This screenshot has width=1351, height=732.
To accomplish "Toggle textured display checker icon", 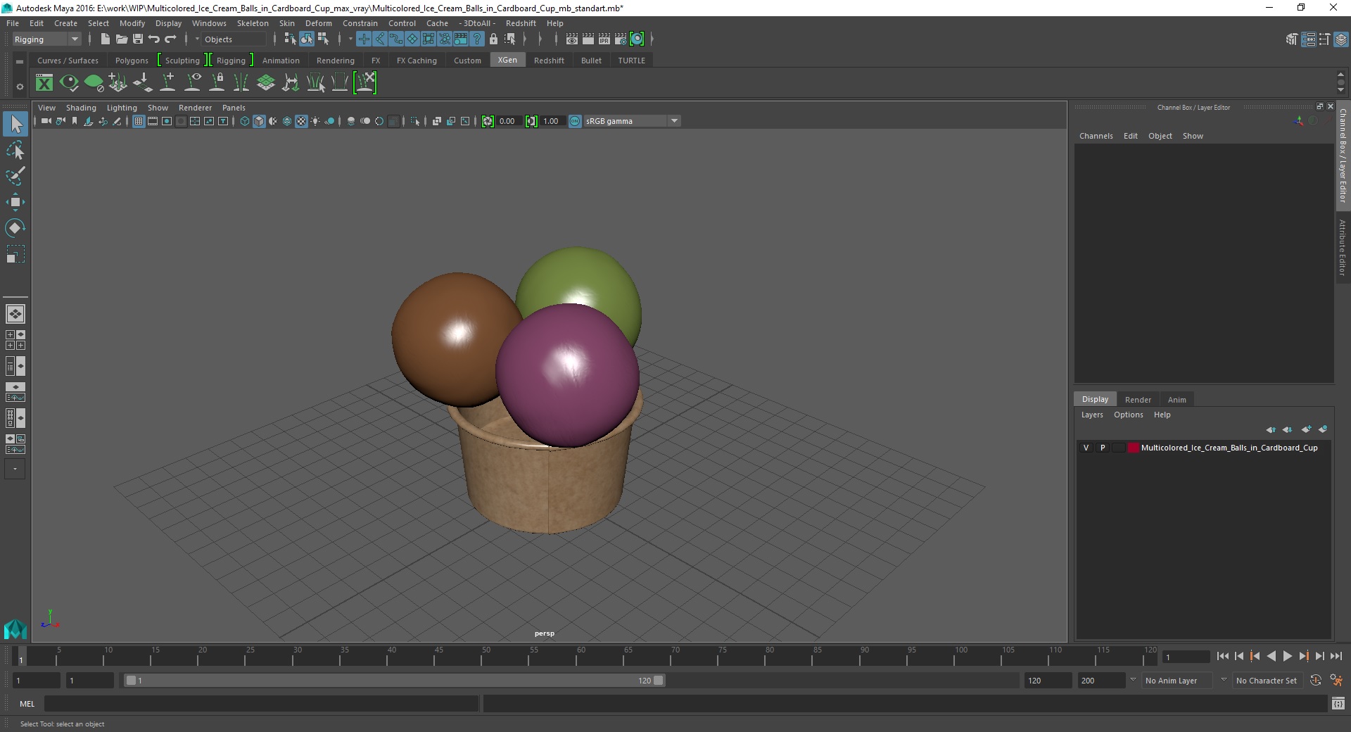I will [x=301, y=121].
